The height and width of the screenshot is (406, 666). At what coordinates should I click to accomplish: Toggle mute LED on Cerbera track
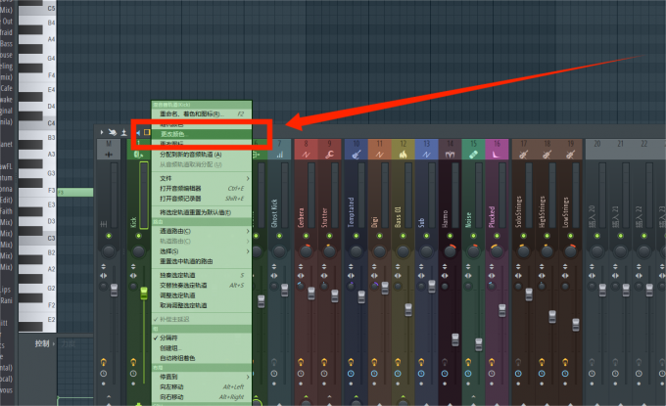(306, 236)
